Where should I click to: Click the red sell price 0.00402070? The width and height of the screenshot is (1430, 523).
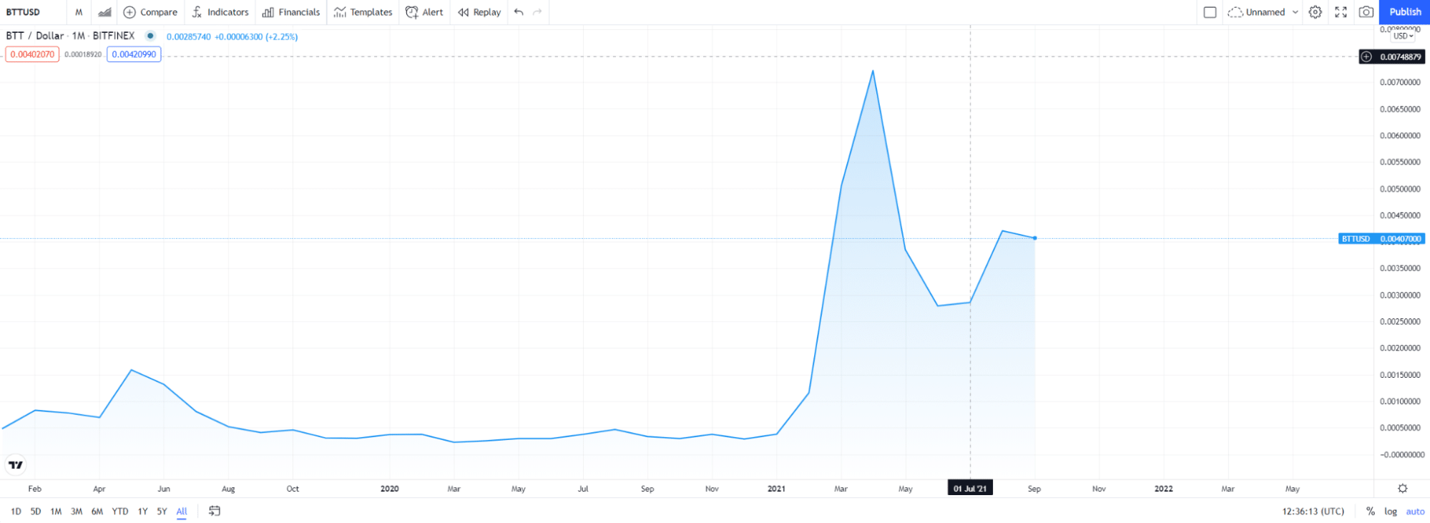point(32,54)
